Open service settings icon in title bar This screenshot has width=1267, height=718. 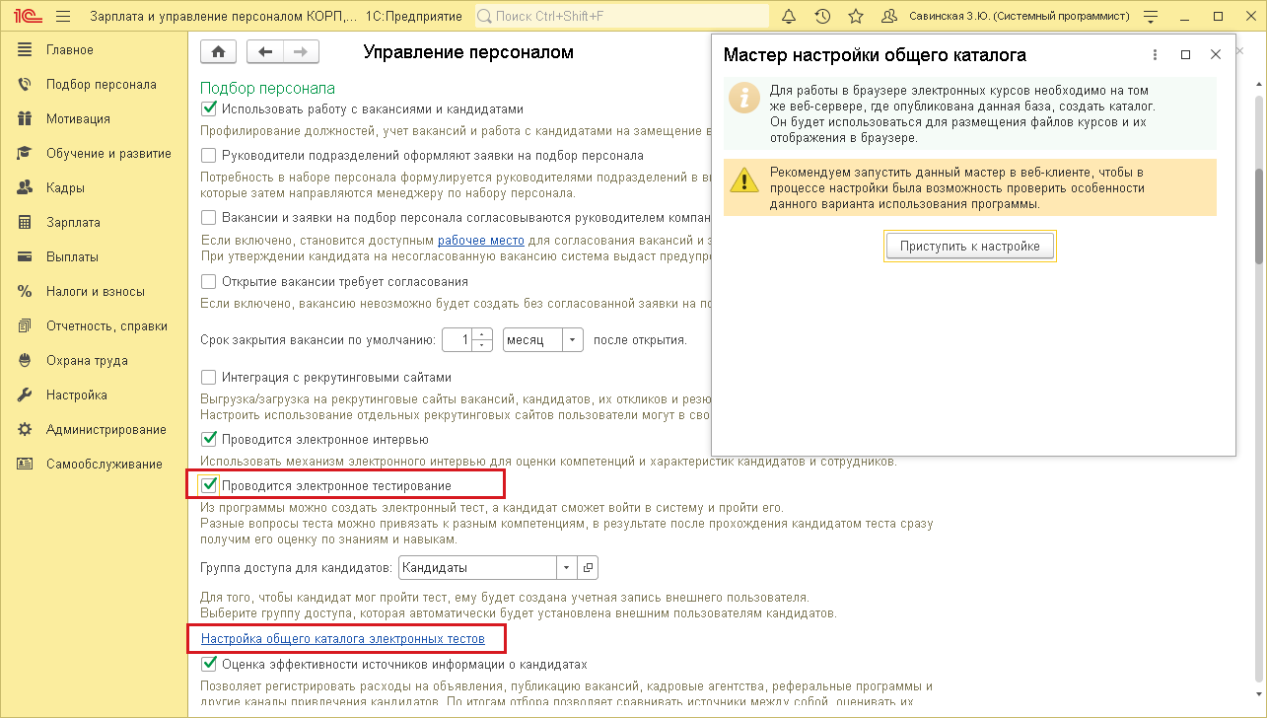point(1150,16)
